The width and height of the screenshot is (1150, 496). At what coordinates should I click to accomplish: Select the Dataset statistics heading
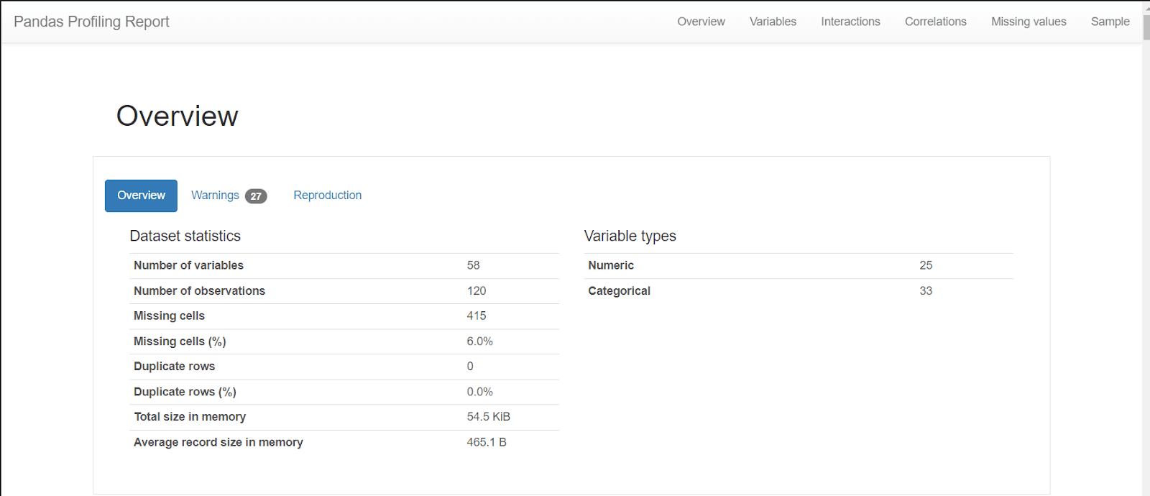185,236
